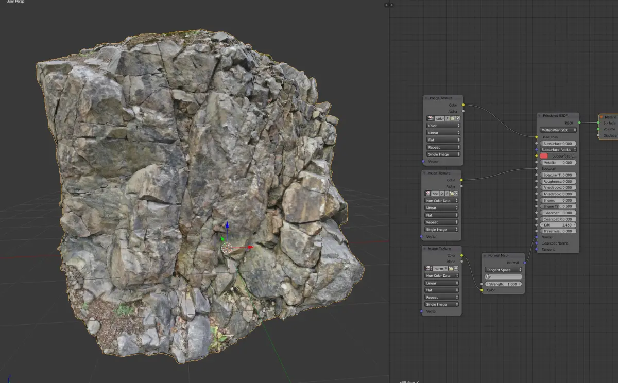Screen dimensions: 618x383
Task: Collapse the 'norm' Image Texture node header
Action: tap(425, 248)
